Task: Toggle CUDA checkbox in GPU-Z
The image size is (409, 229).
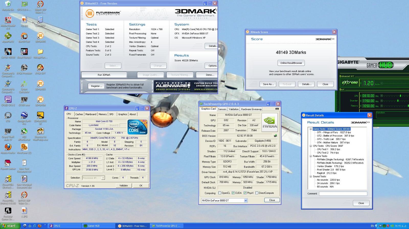Action: point(233,193)
